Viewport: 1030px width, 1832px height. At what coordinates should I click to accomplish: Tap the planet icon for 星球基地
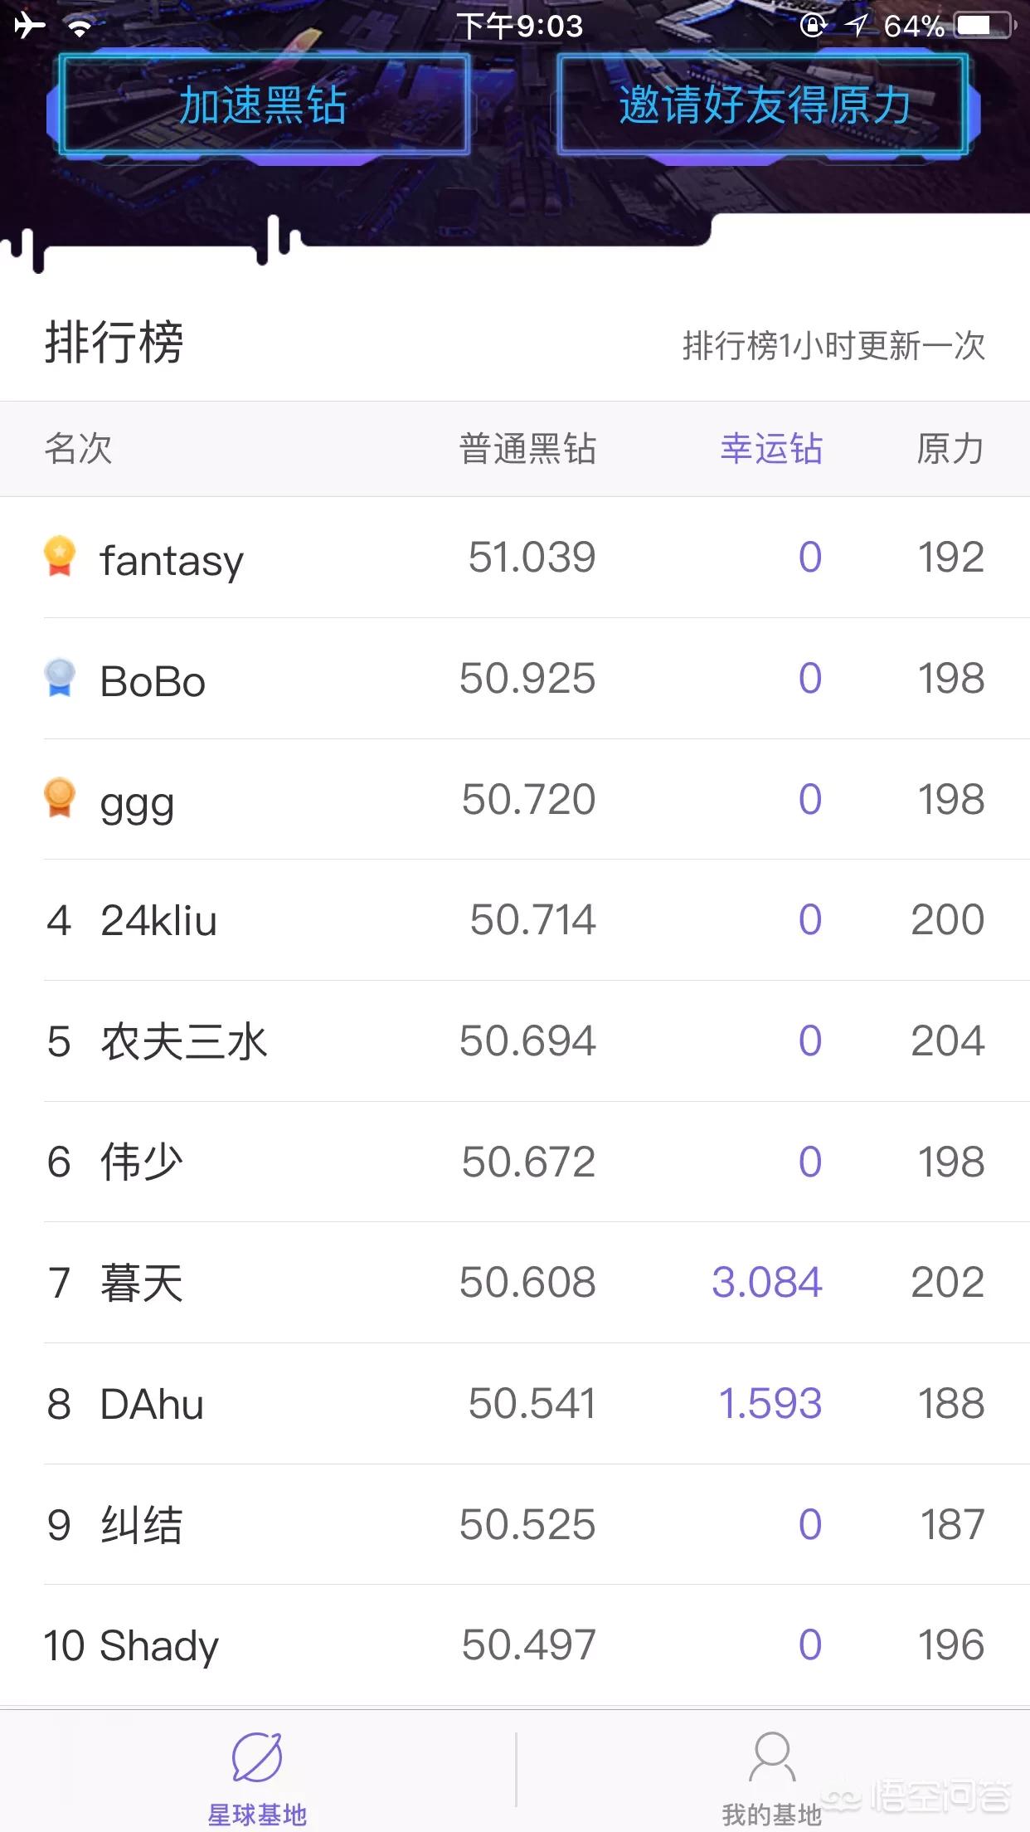pos(257,1756)
